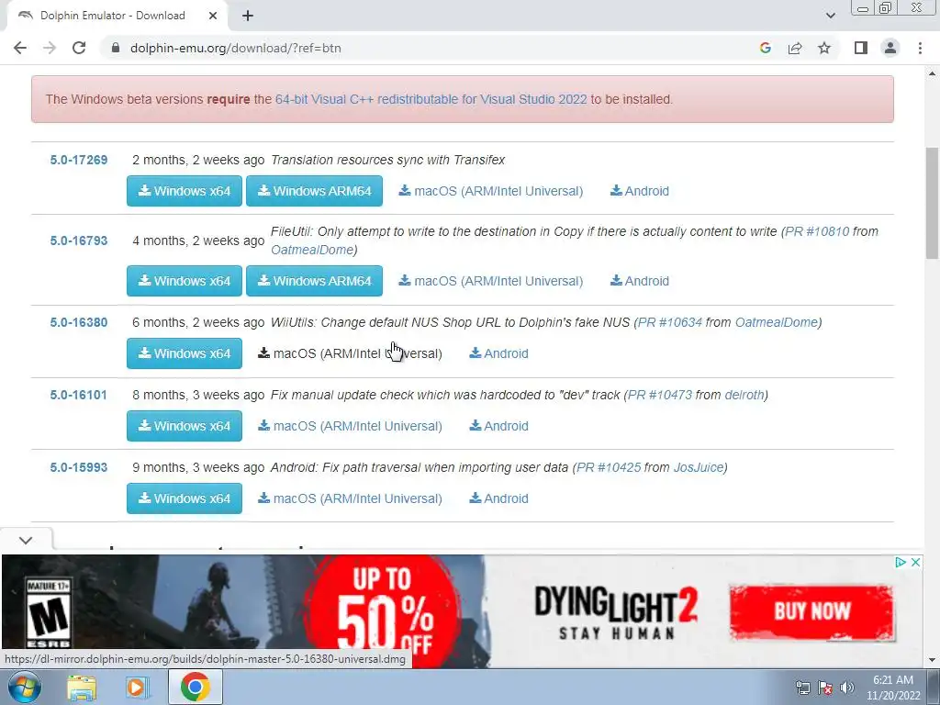Open Chrome three-dot menu
940x705 pixels.
pyautogui.click(x=920, y=48)
